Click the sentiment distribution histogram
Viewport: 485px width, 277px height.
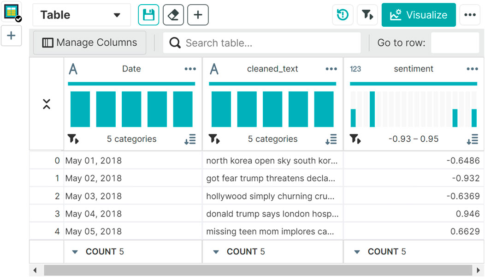414,109
